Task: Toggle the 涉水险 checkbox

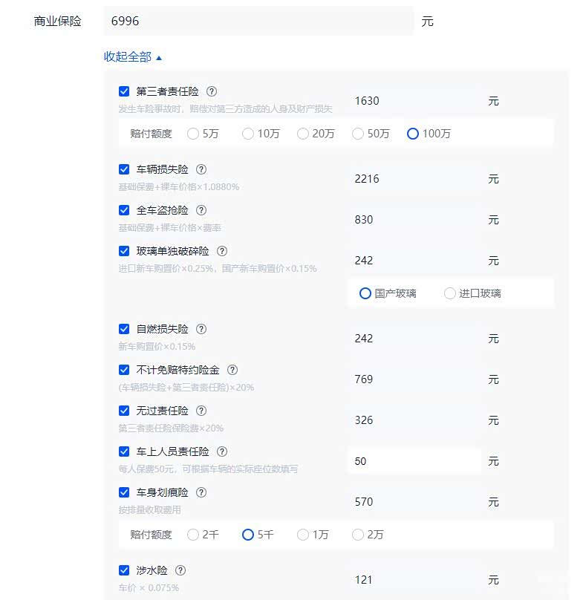Action: 124,570
